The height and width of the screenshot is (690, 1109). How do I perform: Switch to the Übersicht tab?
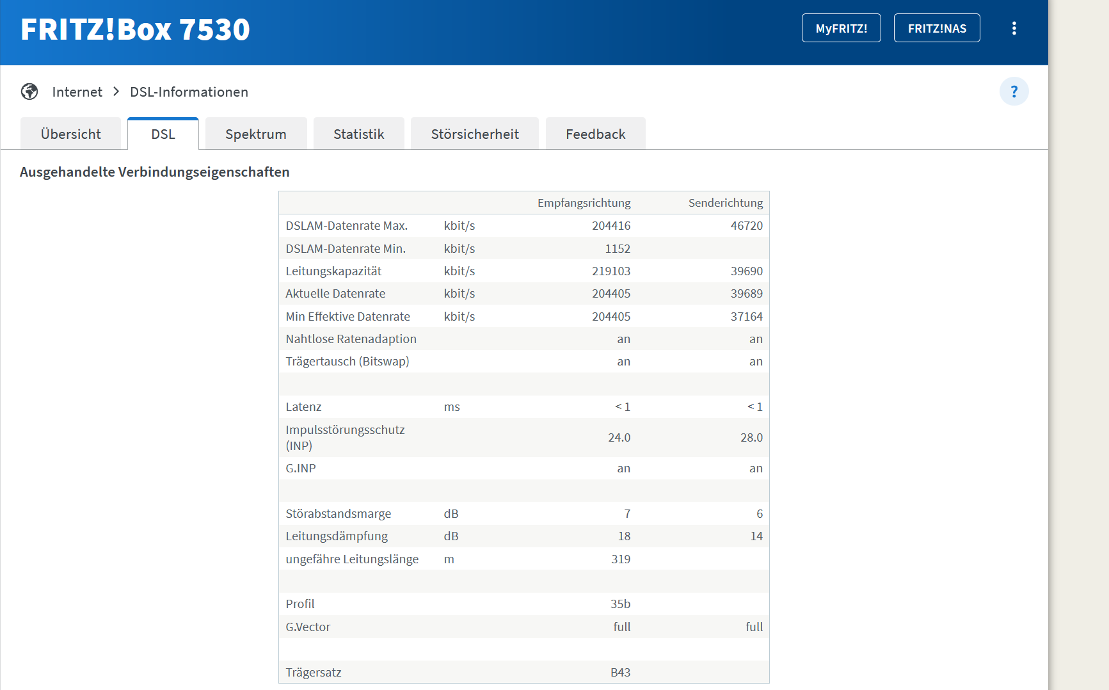coord(71,134)
